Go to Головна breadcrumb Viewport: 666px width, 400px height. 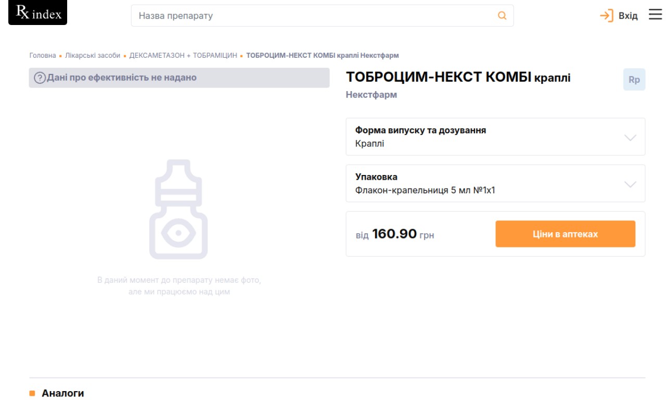pos(43,56)
